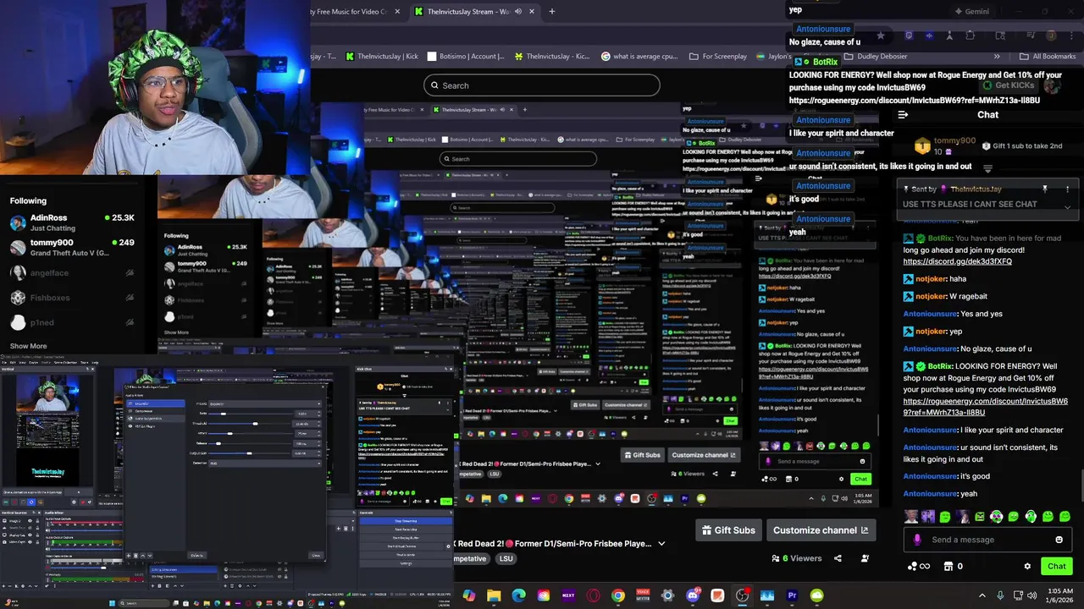The width and height of the screenshot is (1084, 609).
Task: Open VoiceMeeter from the taskbar
Action: click(643, 595)
